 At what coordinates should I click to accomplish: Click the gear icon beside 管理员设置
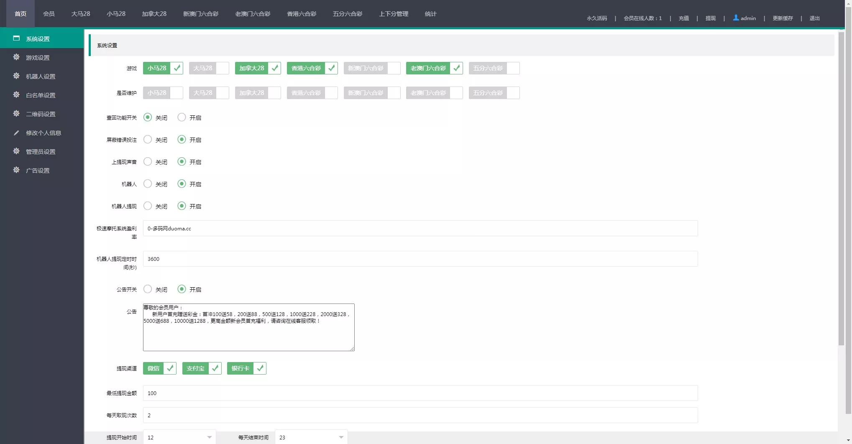tap(16, 151)
